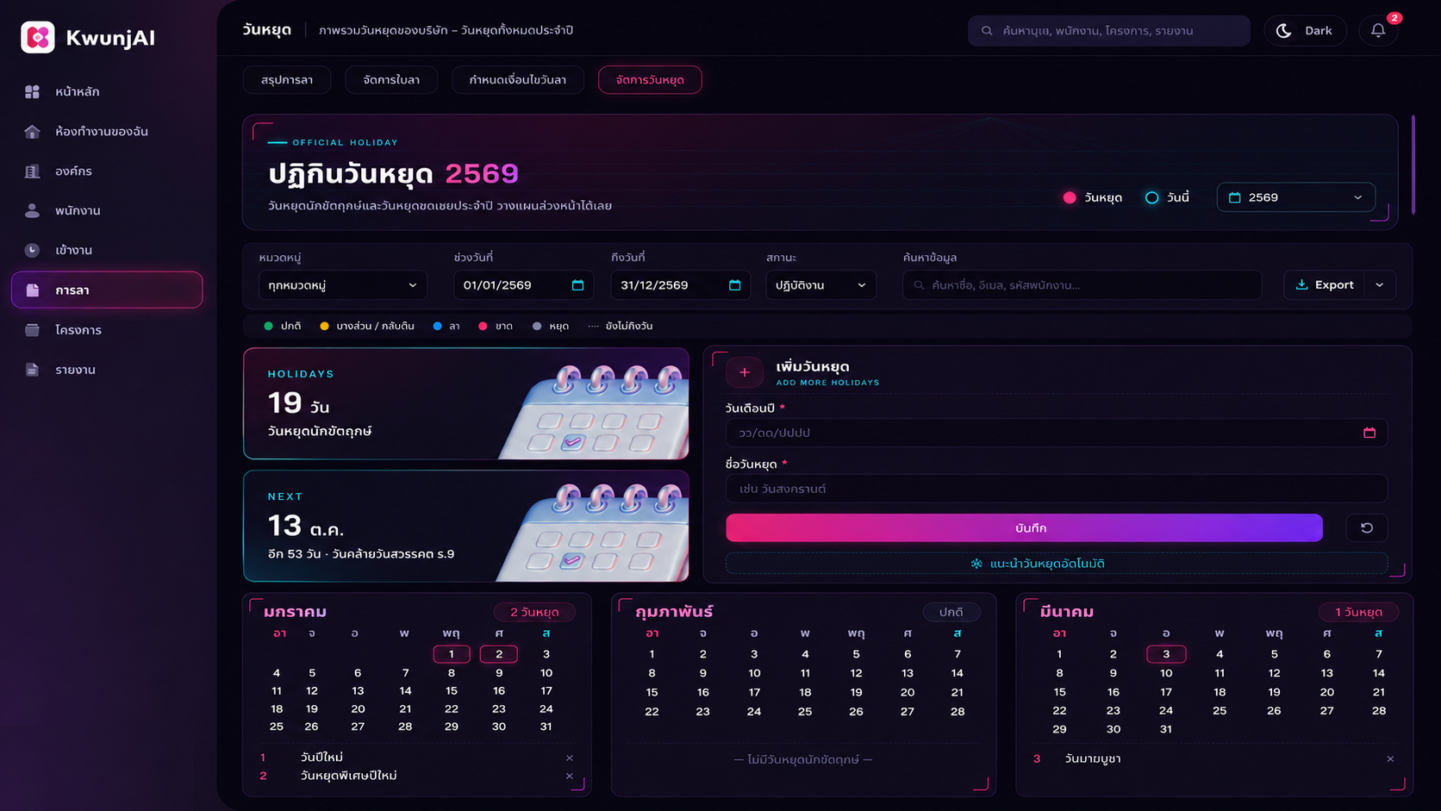This screenshot has width=1441, height=811.
Task: Open calendar picker for ช่วงวันที่ 01/01/2569
Action: tap(577, 285)
